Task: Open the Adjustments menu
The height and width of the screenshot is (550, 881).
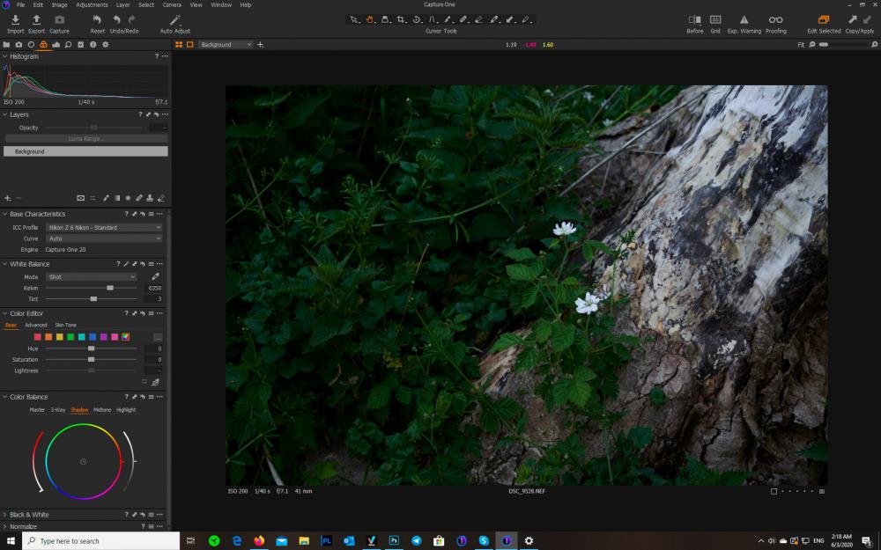Action: (x=92, y=4)
